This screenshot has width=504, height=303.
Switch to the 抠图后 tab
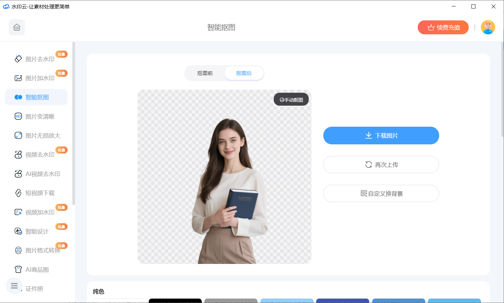coord(244,73)
